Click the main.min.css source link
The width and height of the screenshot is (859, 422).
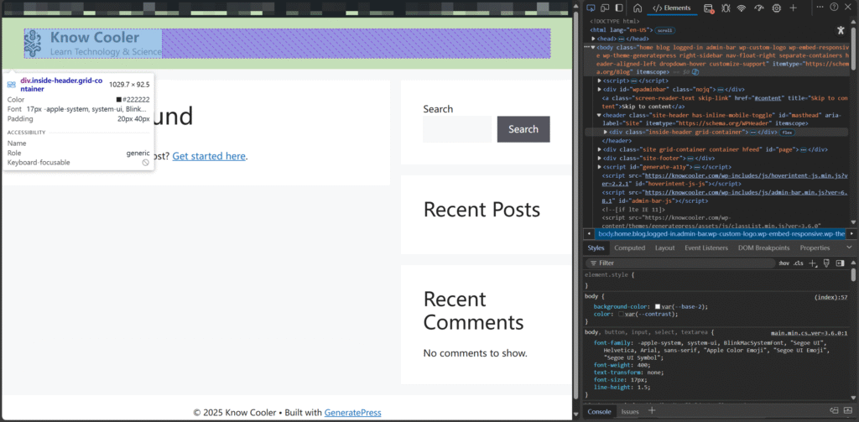tap(810, 333)
